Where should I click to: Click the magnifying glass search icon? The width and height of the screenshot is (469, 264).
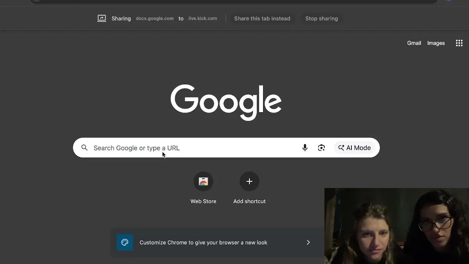pyautogui.click(x=84, y=147)
